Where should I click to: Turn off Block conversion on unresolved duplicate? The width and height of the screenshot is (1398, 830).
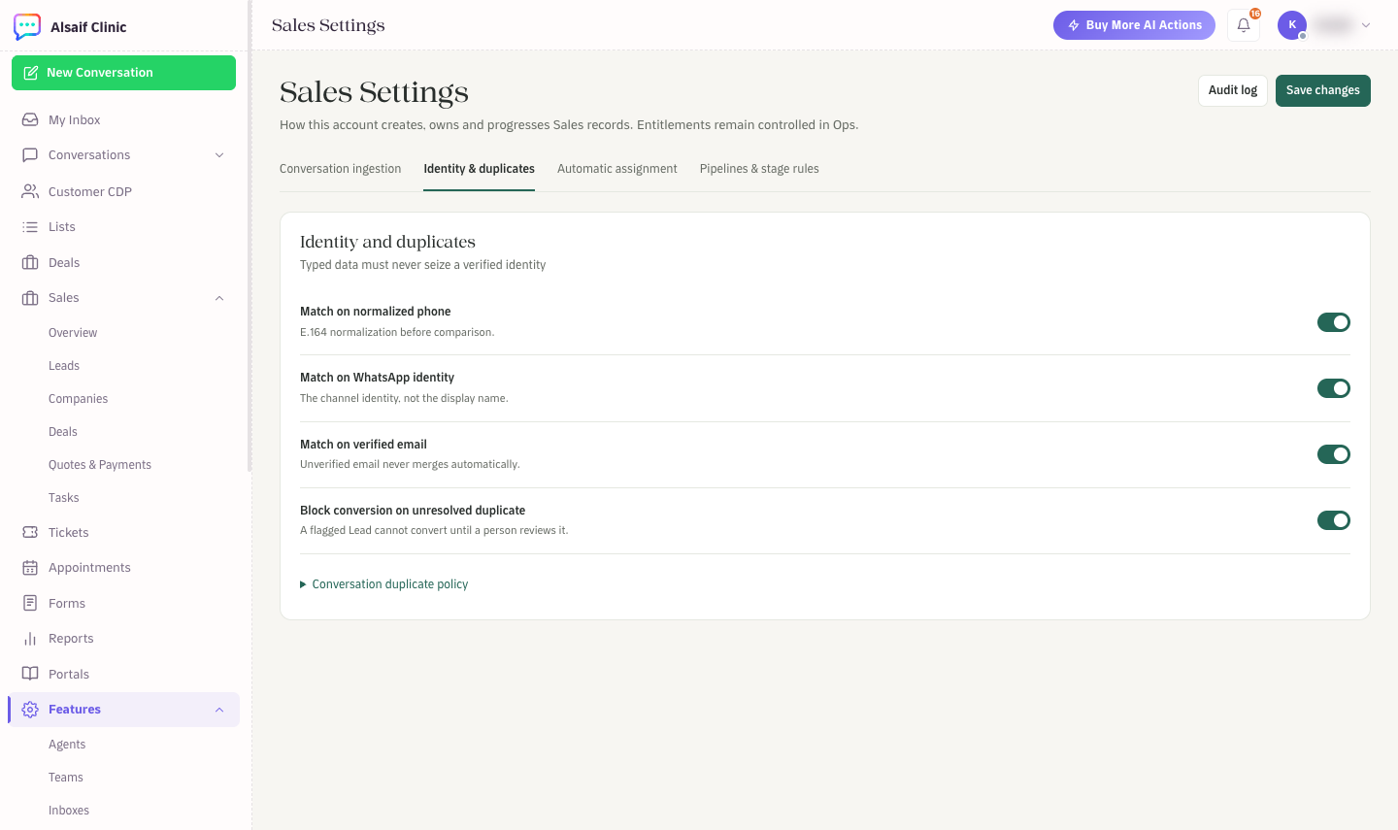click(x=1334, y=520)
